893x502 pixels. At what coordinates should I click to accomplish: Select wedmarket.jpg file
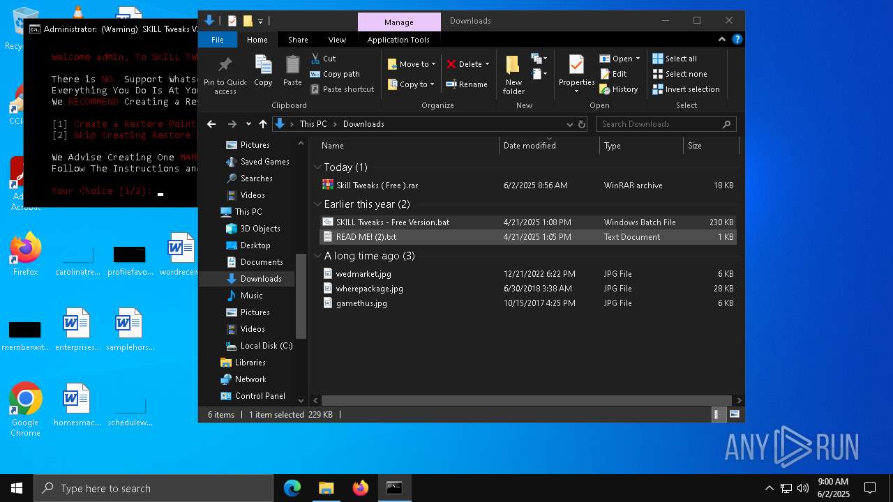point(528,274)
